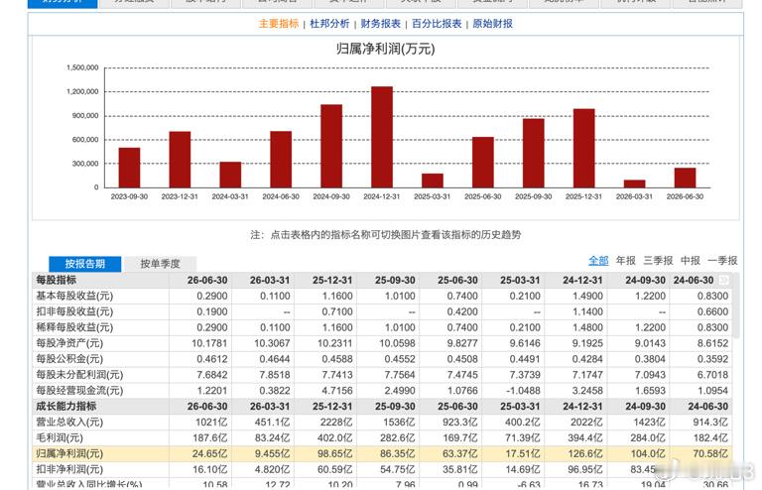Click the 每股公积金(元) indicator name
The height and width of the screenshot is (490, 762).
coord(69,359)
